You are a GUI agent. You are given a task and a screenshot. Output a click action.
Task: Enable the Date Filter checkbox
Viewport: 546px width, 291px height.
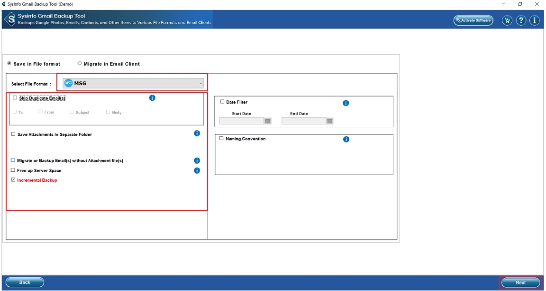222,102
